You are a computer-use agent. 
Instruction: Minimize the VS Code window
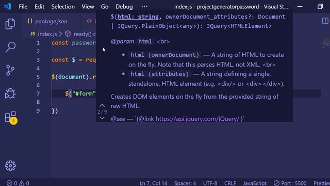point(300,7)
